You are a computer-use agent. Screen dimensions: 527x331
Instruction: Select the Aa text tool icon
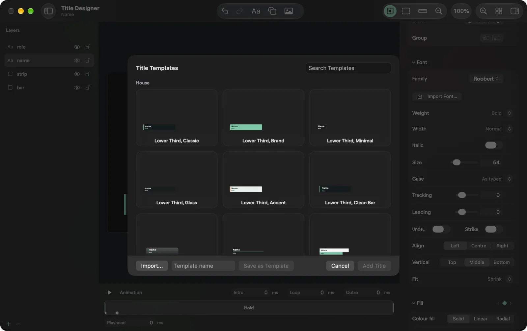coord(256,11)
